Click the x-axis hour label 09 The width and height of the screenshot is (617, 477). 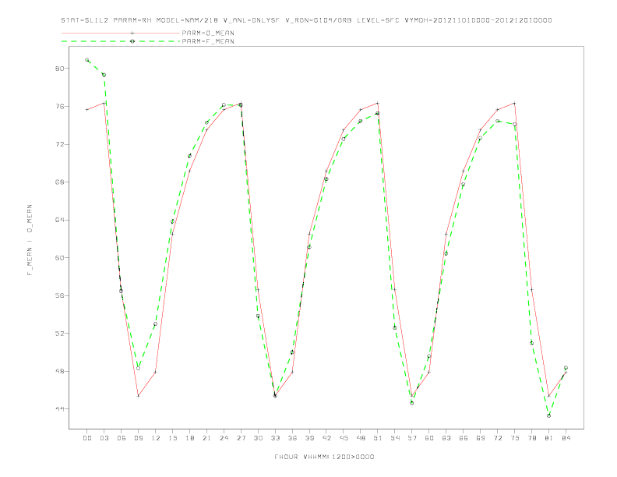click(138, 438)
